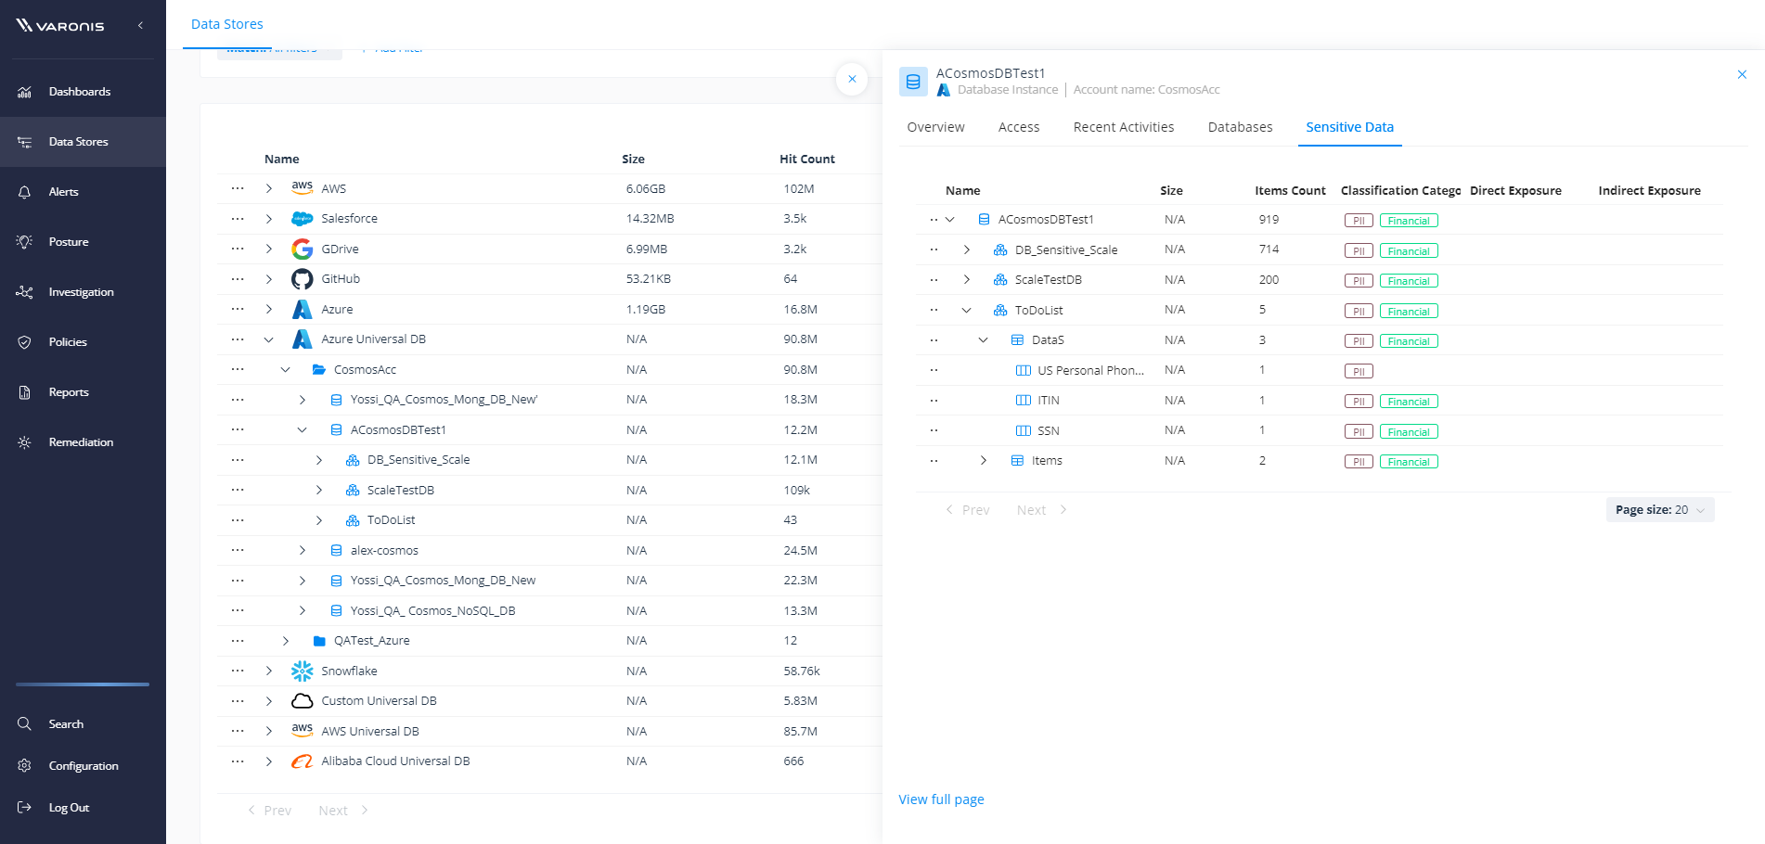Click the Items Count column header
1765x844 pixels.
tap(1290, 191)
